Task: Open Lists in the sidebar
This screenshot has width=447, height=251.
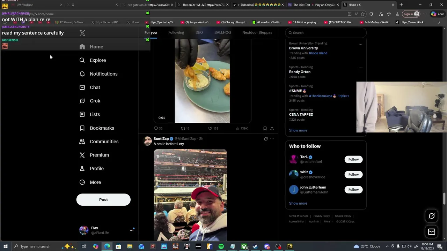Action: tap(90, 114)
